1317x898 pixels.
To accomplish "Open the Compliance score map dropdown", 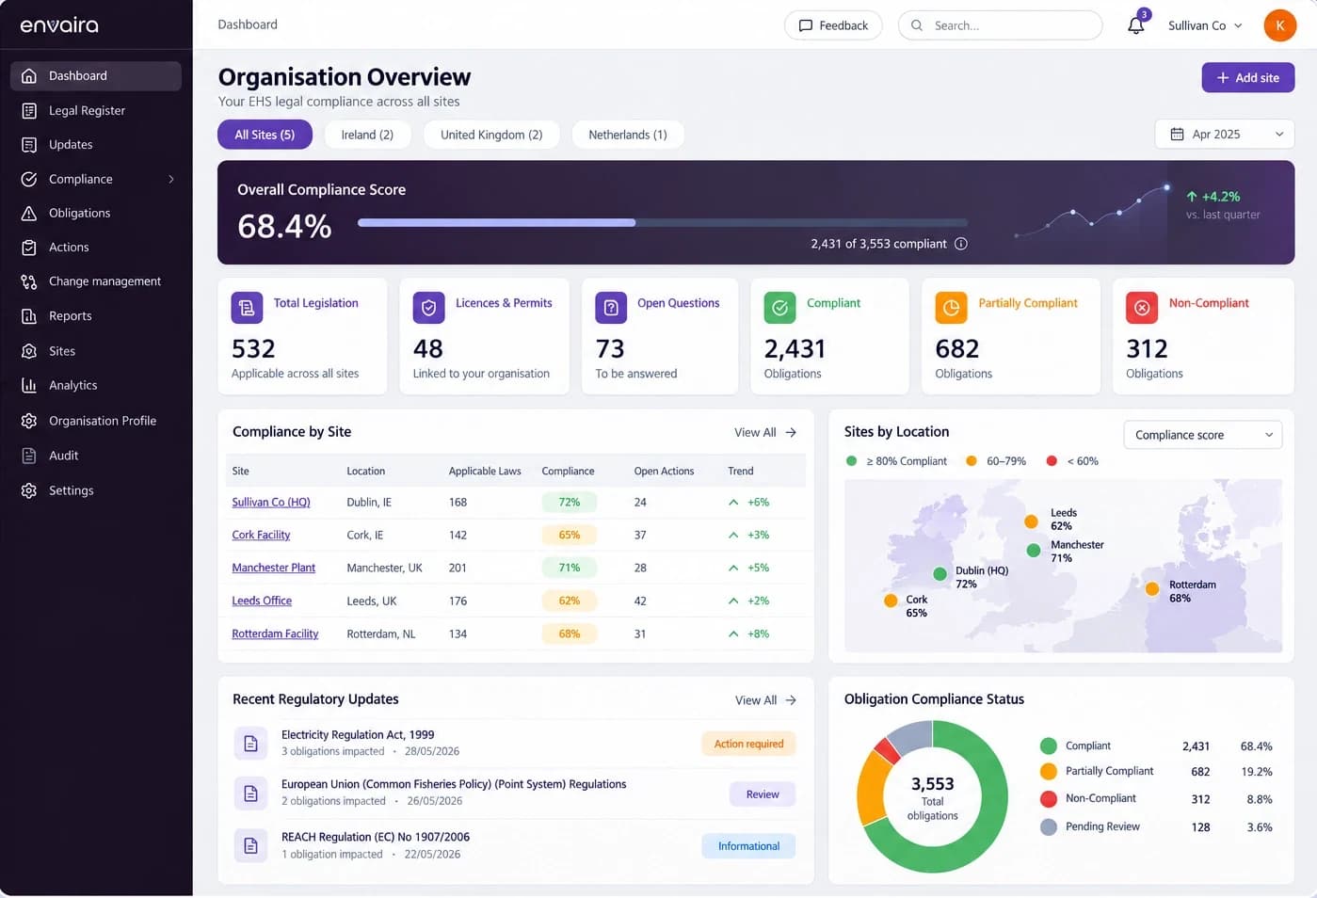I will click(1203, 435).
